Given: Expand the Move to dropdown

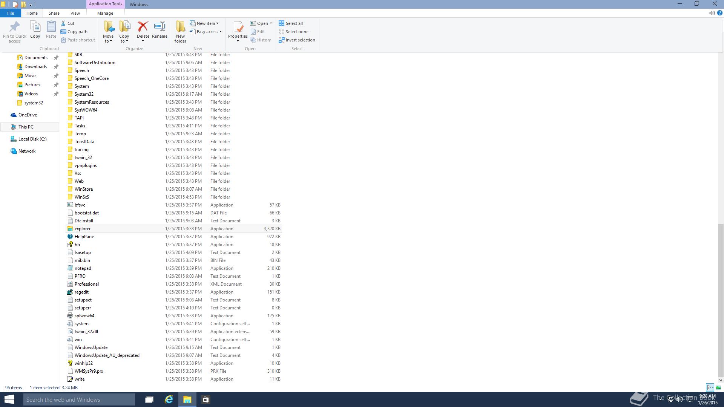Looking at the screenshot, I should (108, 39).
